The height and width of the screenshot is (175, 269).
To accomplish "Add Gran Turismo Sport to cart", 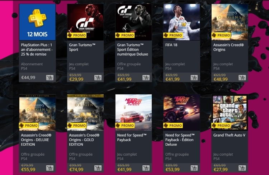I will [x=98, y=78].
